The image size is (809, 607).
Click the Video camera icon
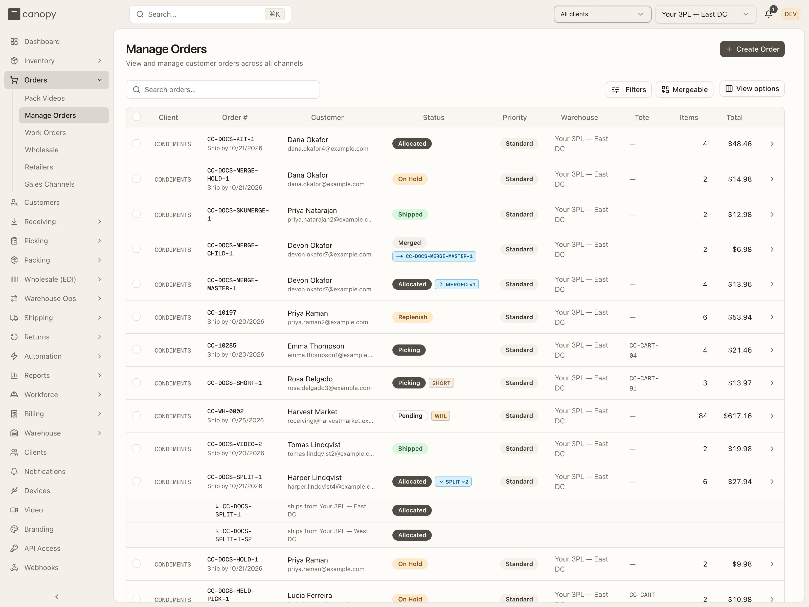[14, 510]
